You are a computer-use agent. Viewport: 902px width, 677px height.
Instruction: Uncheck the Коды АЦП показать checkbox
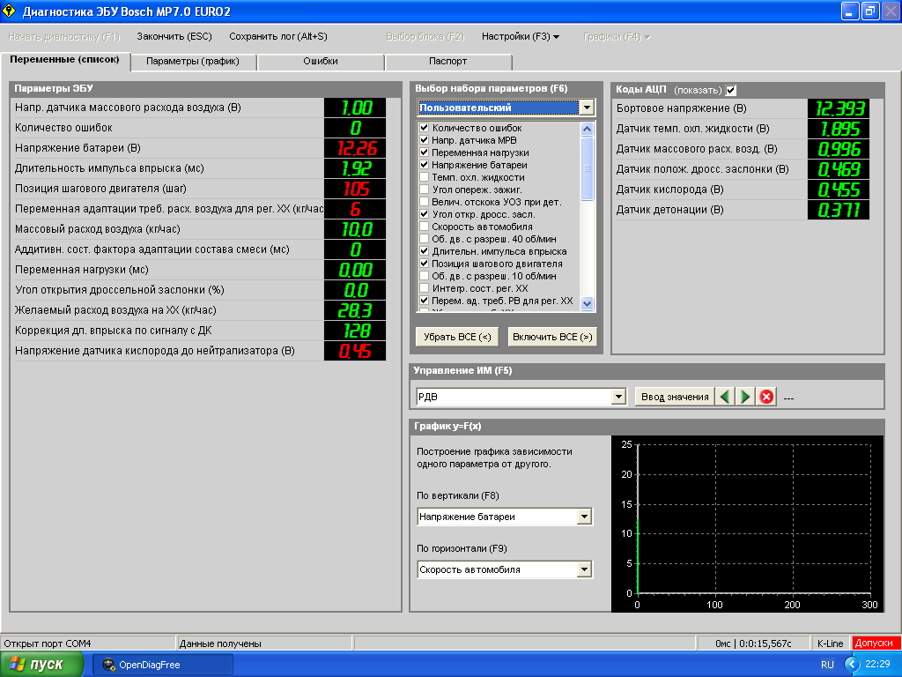tap(731, 90)
